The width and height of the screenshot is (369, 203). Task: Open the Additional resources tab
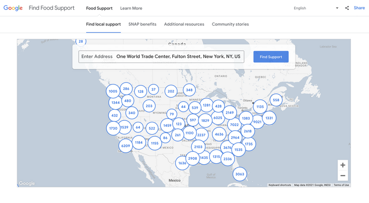184,24
